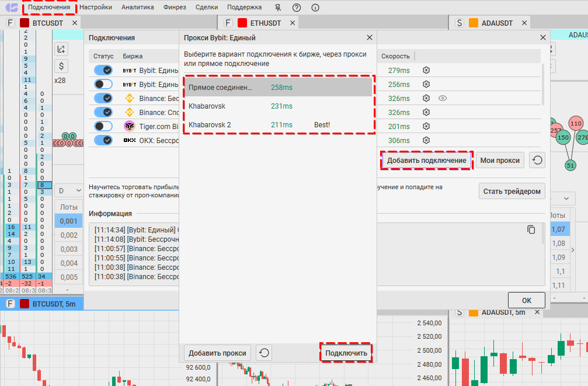This screenshot has height=386, width=588.
Task: Close the ADAUSDT, 5m chart tab
Action: (x=537, y=312)
